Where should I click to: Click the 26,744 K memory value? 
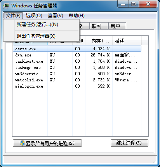[x=100, y=55]
